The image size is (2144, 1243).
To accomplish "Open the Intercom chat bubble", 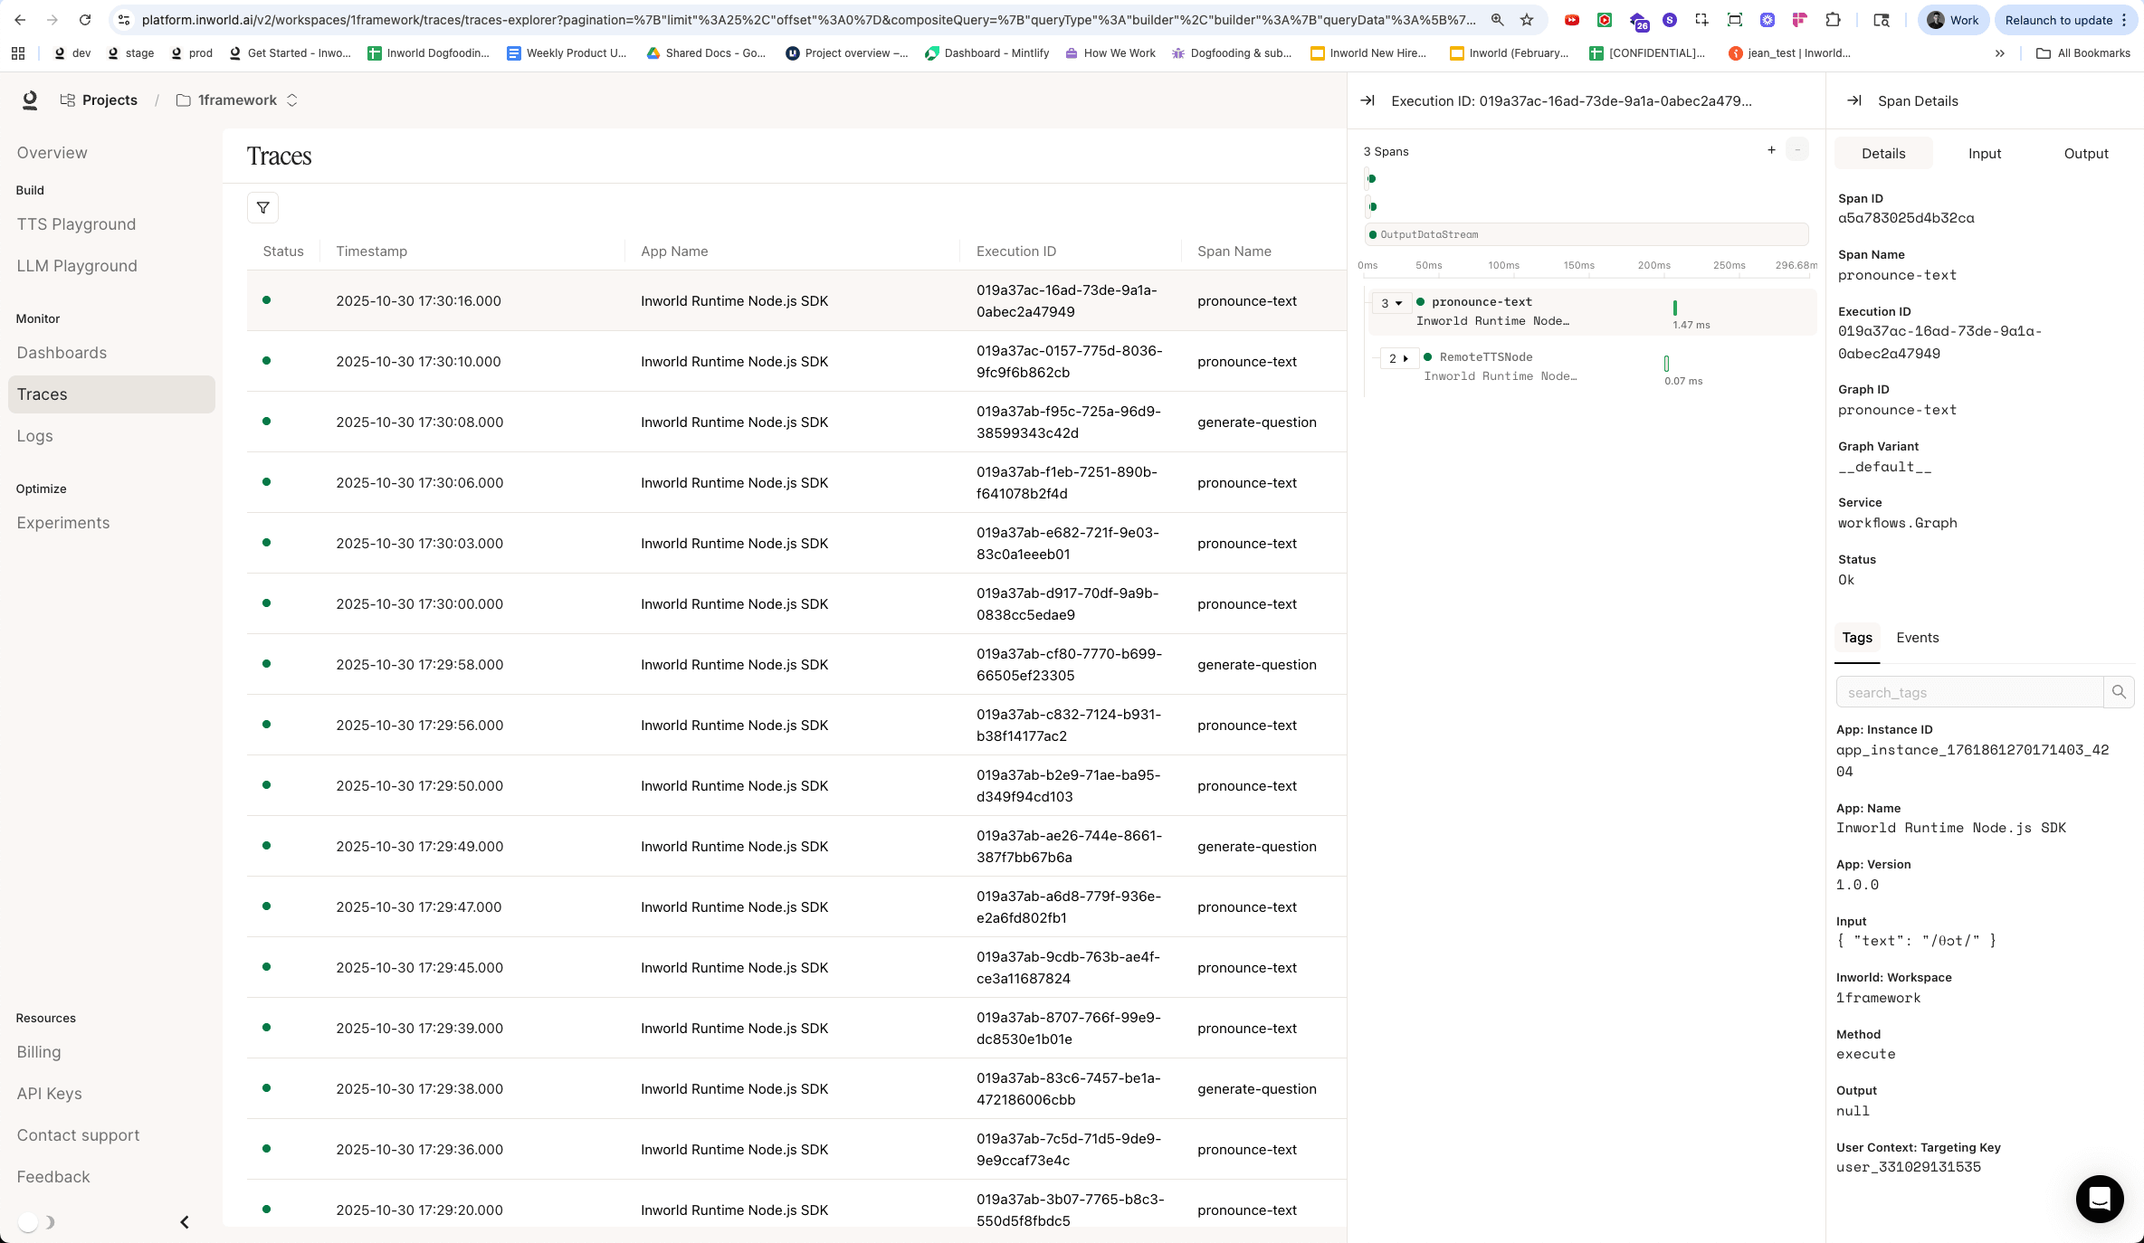I will click(2100, 1199).
